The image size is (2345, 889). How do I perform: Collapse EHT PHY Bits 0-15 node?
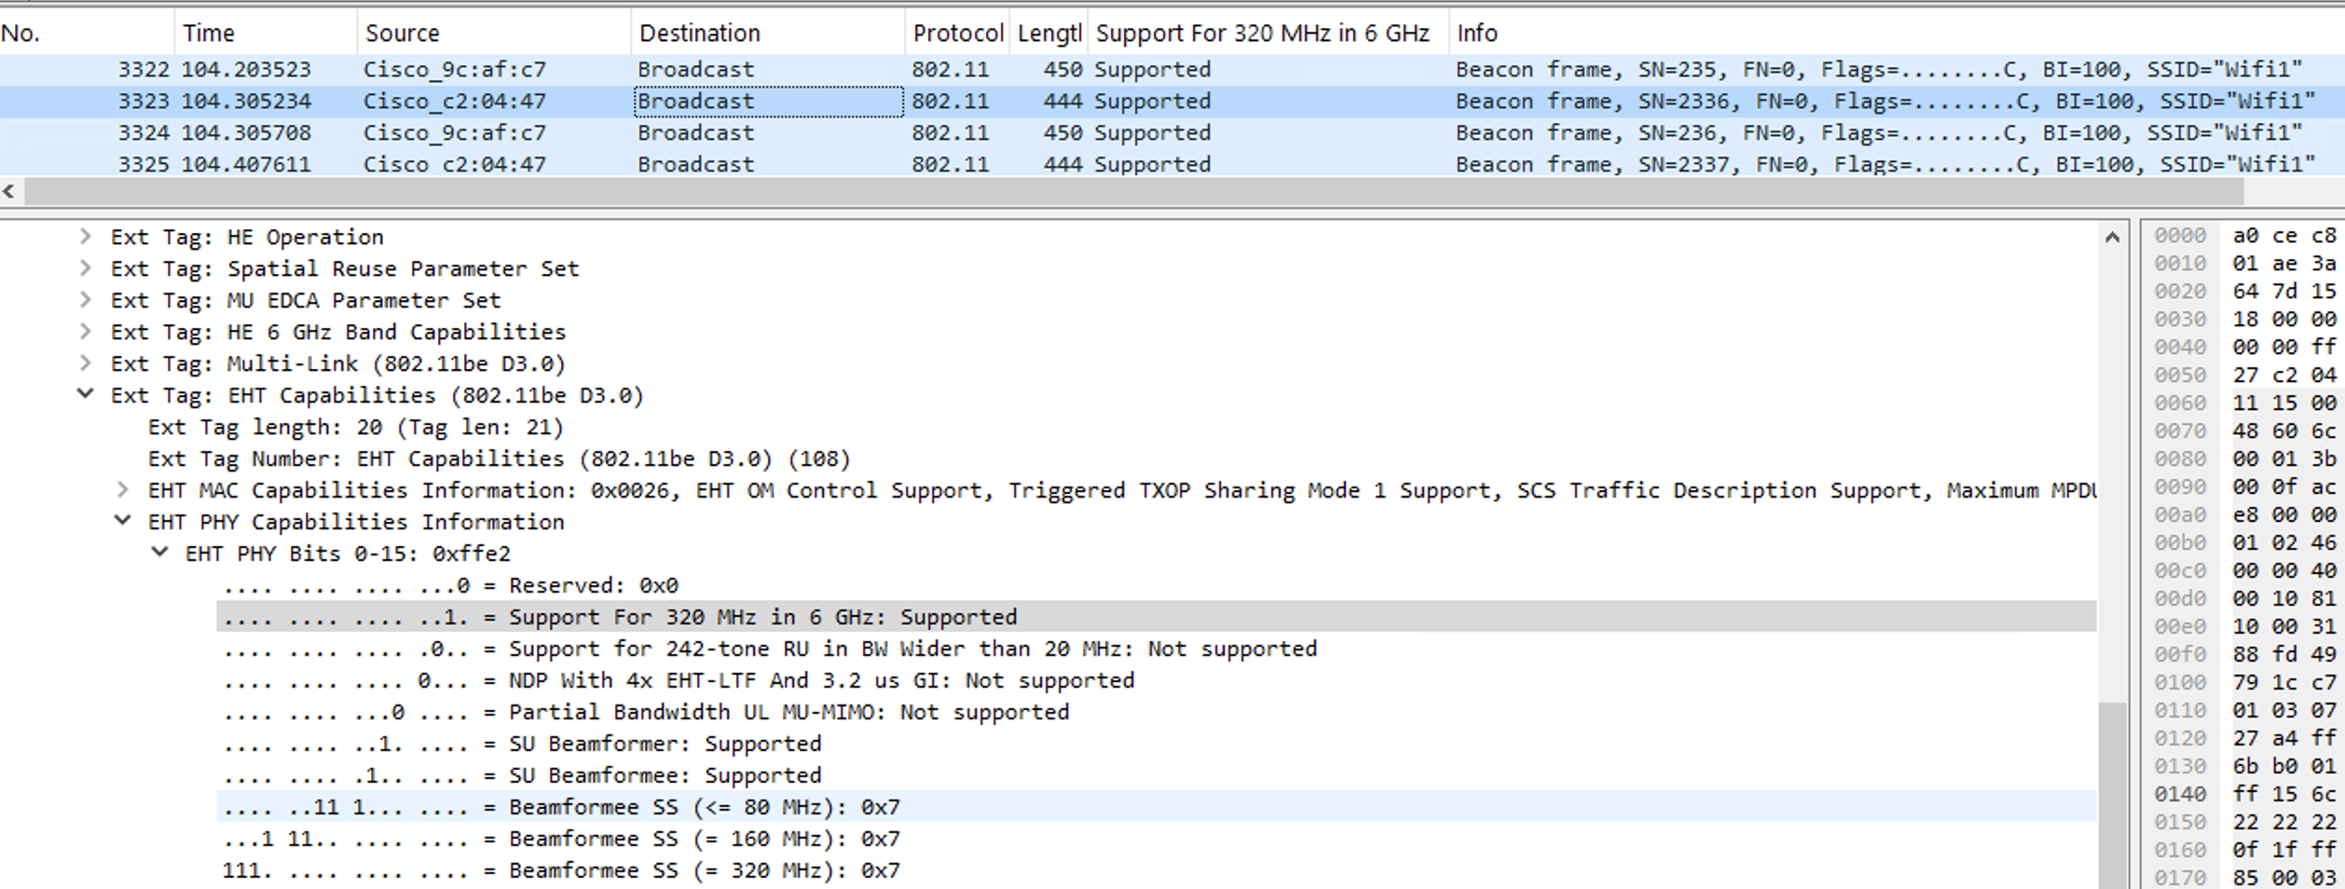159,553
